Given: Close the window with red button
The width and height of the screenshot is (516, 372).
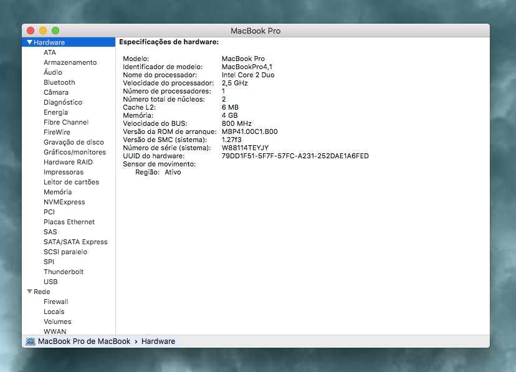Looking at the screenshot, I should point(31,31).
